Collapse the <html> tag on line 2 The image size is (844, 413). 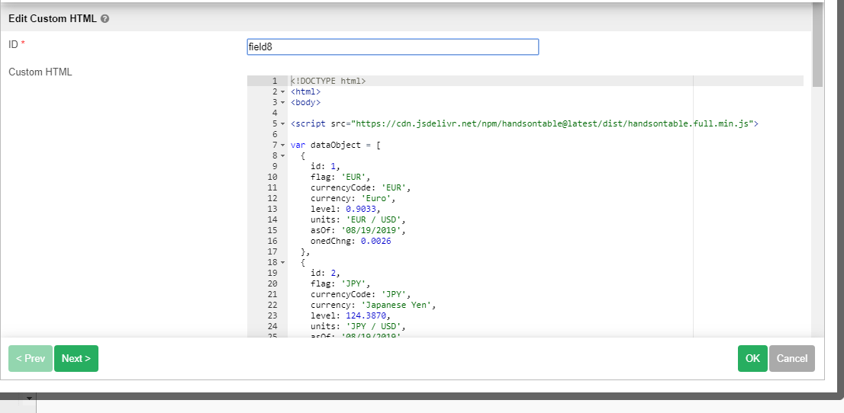(282, 91)
